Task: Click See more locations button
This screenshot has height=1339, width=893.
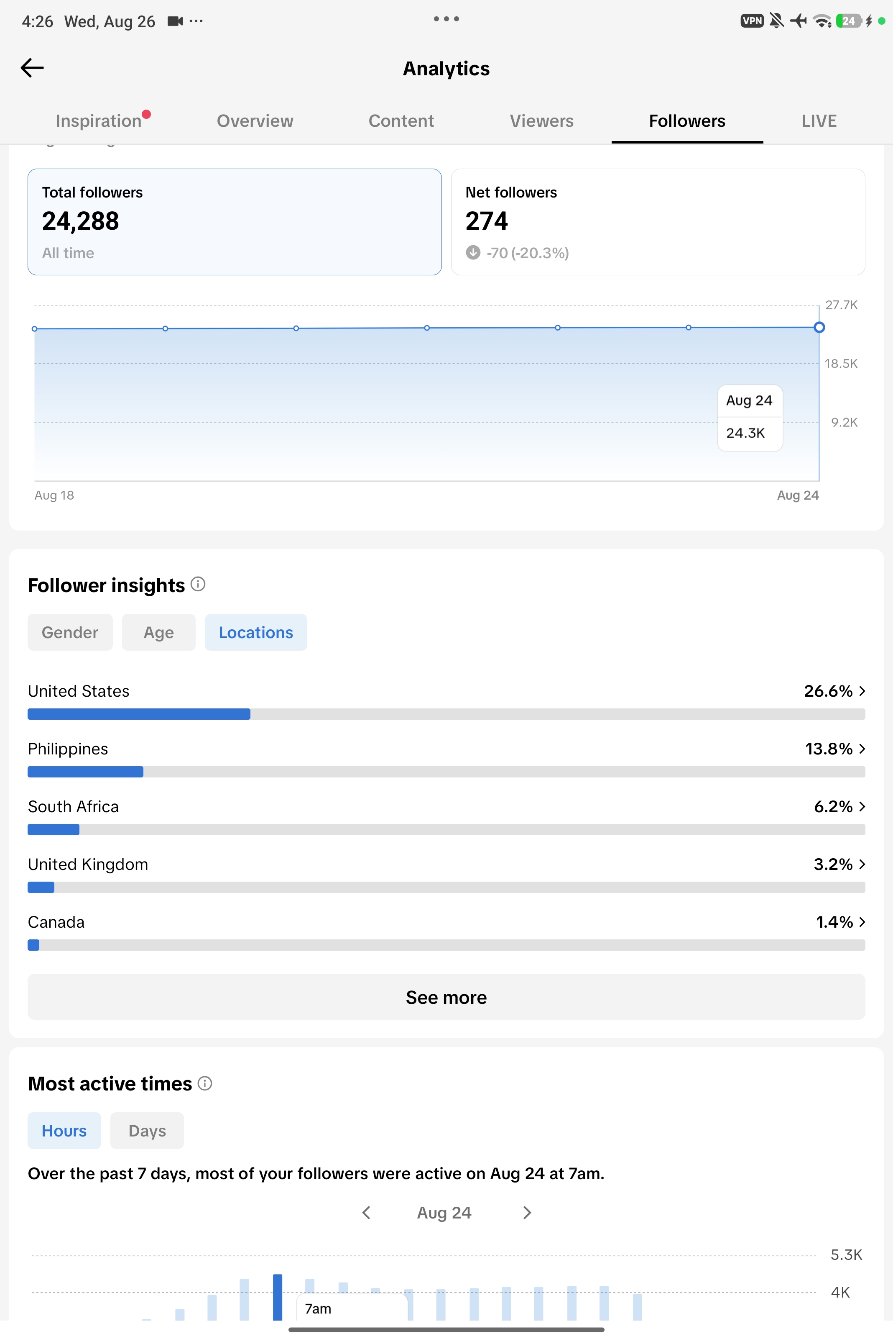Action: pos(446,997)
